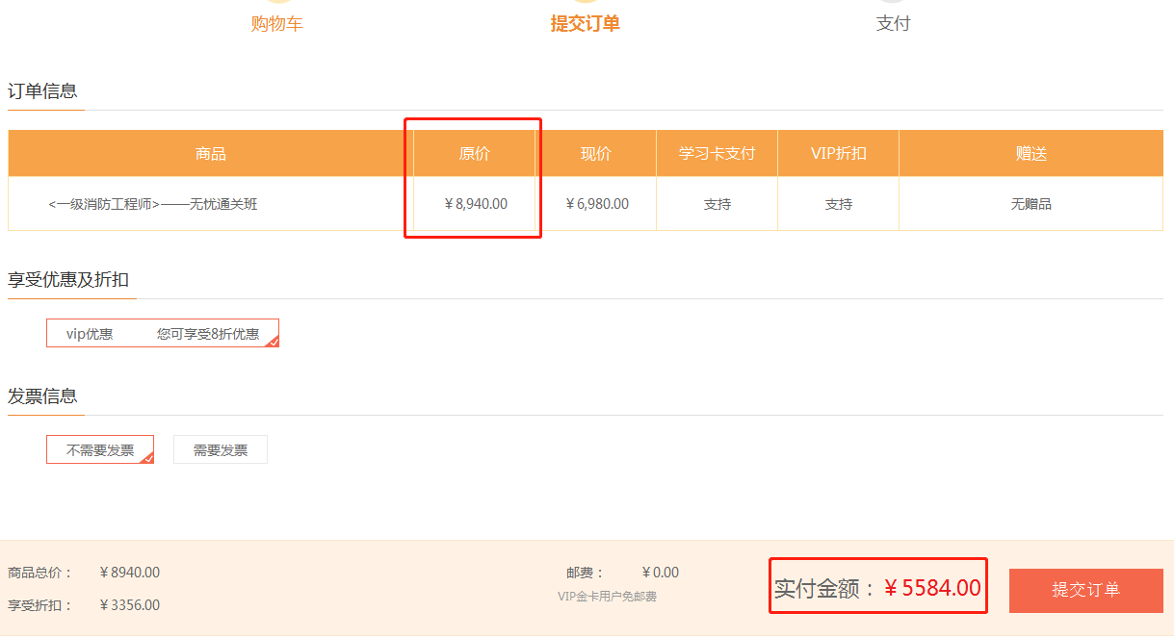Click the 购物车 step label
Viewport: 1174px width, 638px height.
point(277,24)
